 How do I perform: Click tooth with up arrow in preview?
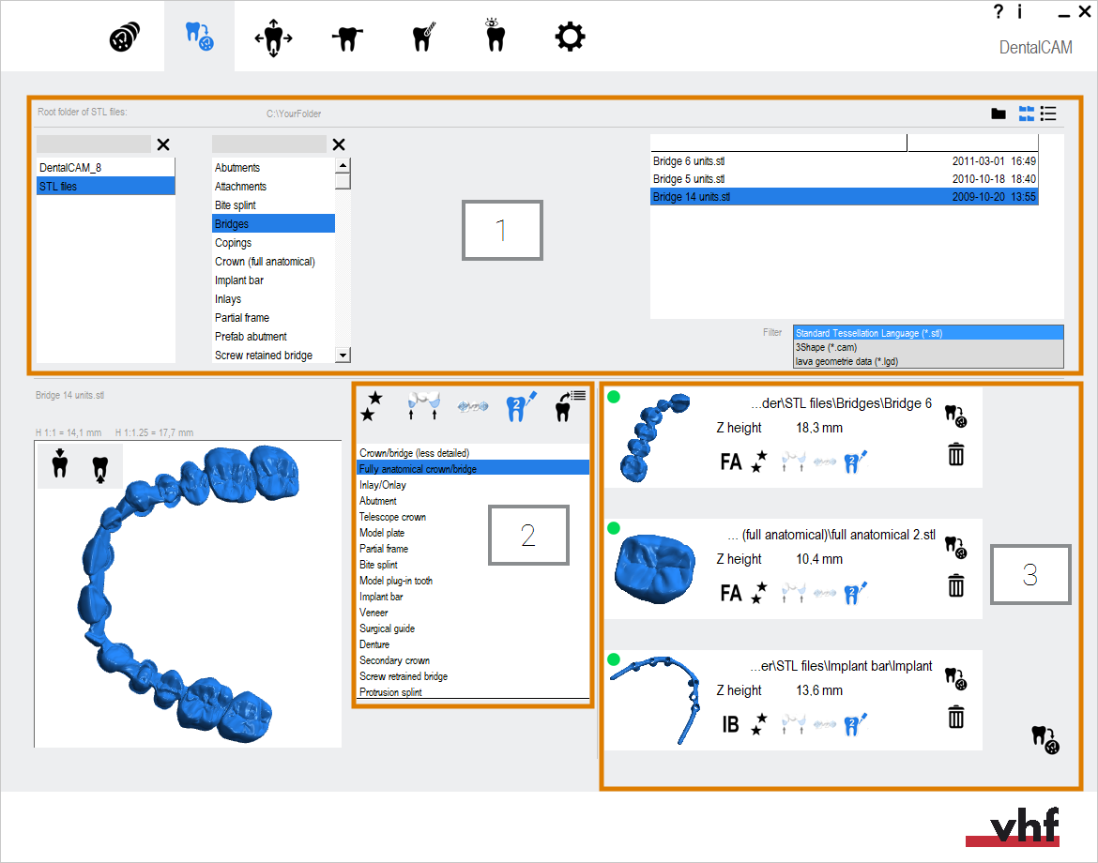click(x=100, y=469)
